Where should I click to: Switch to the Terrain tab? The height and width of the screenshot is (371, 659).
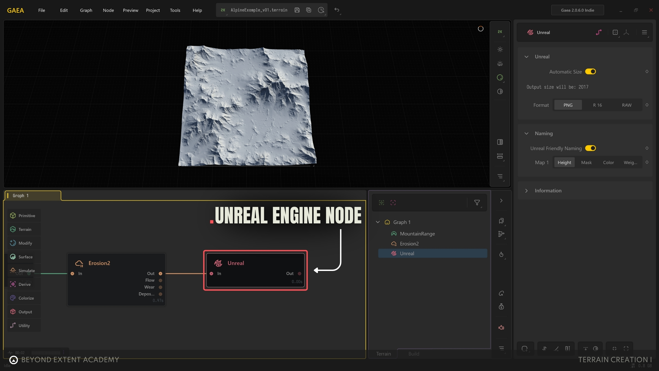coord(383,354)
